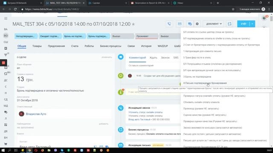Viewport: 273px width, 153px height.
Task: Click the Оставьте комментарий input field
Action: point(153,65)
